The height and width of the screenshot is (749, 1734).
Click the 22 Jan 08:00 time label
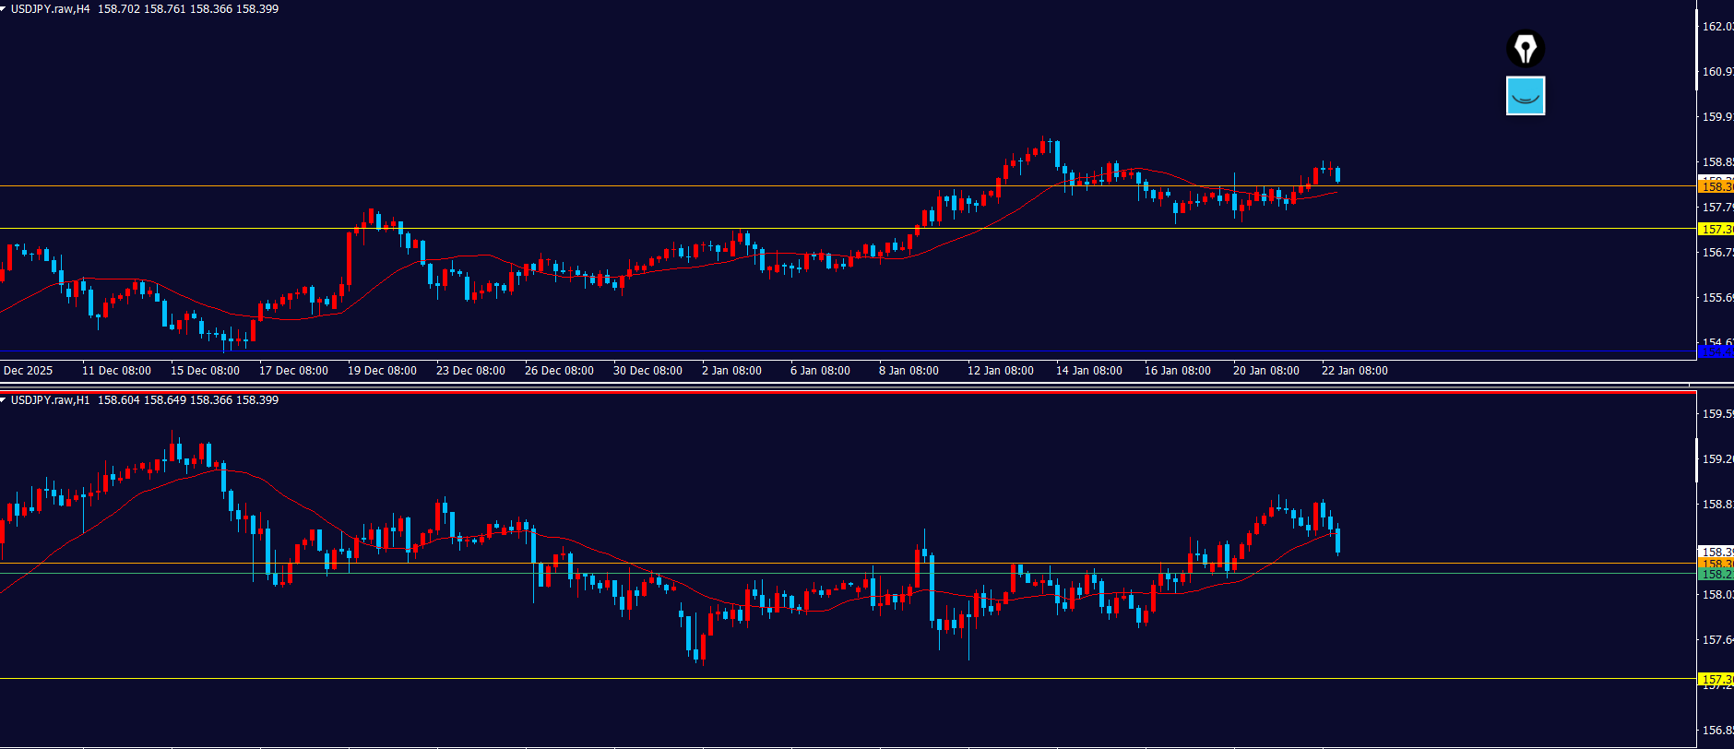1354,371
